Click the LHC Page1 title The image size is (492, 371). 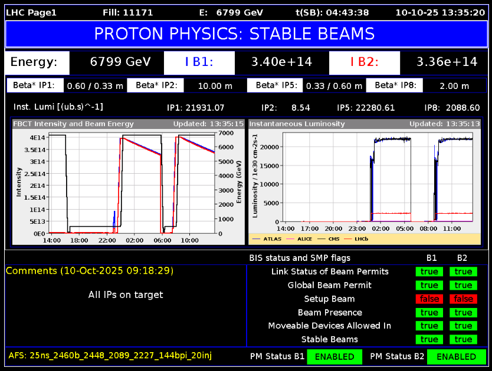point(31,12)
